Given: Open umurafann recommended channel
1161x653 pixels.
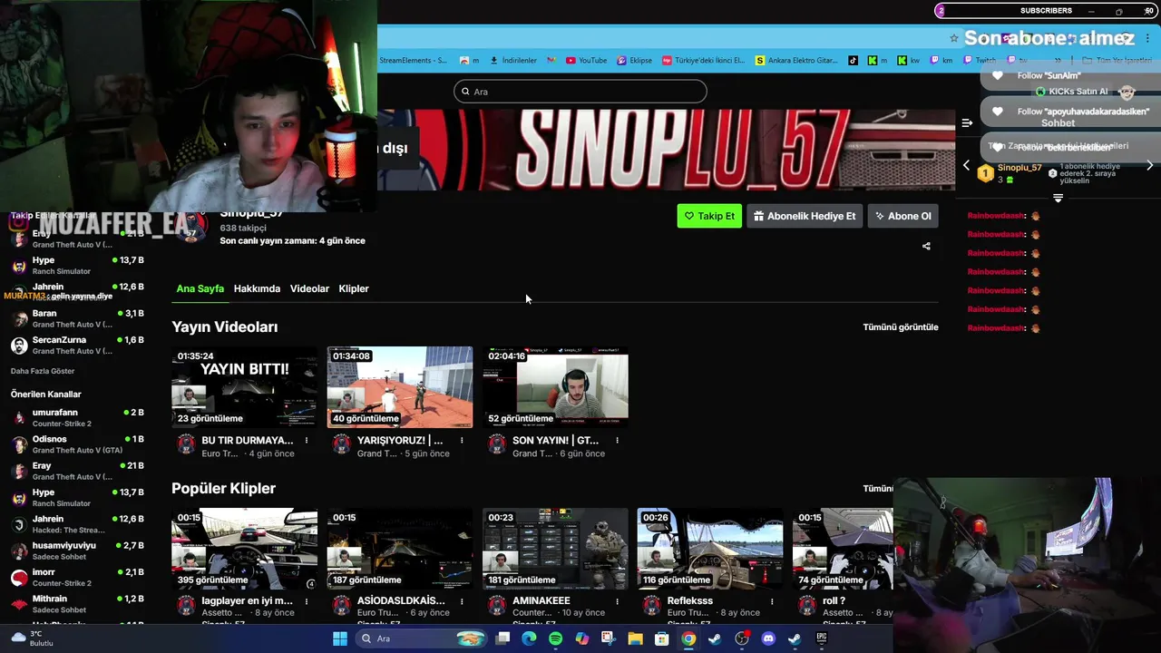Looking at the screenshot, I should (77, 418).
